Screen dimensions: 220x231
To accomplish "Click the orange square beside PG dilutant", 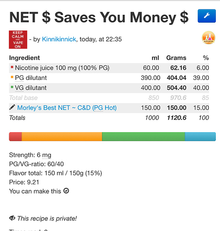I will [12, 77].
